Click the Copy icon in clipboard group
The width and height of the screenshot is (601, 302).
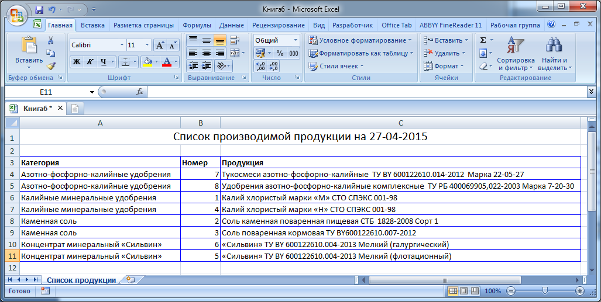pos(50,53)
